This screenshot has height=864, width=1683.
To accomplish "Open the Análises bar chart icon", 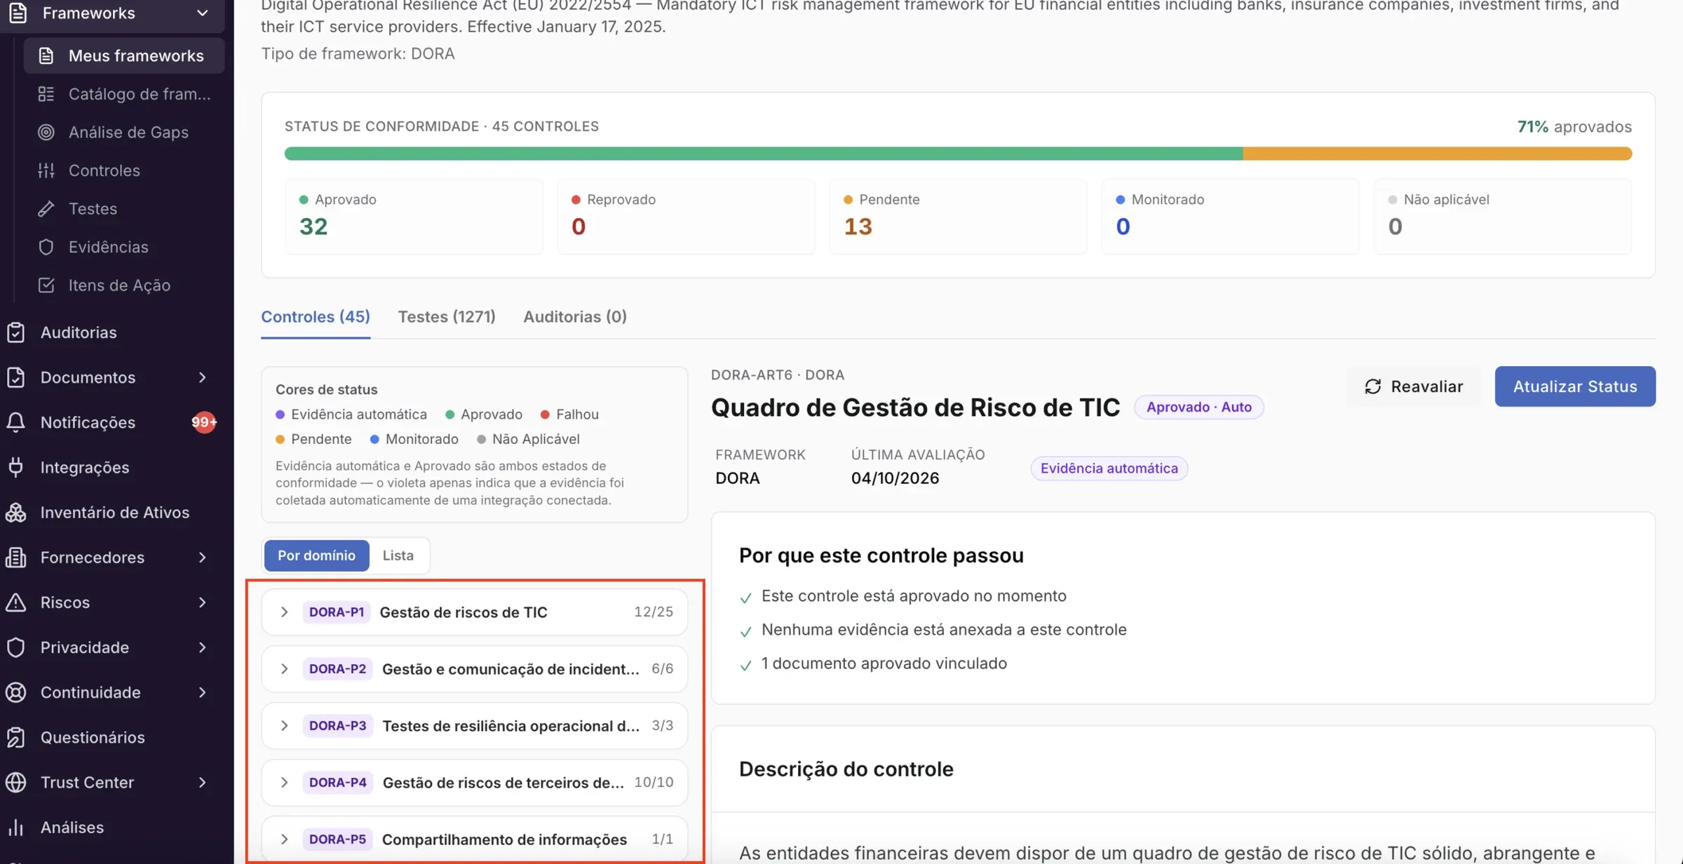I will tap(16, 828).
